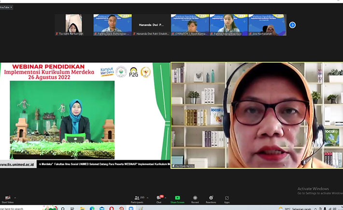
Task: Expand the video options arrow beside Start Video
Action: tap(15, 198)
